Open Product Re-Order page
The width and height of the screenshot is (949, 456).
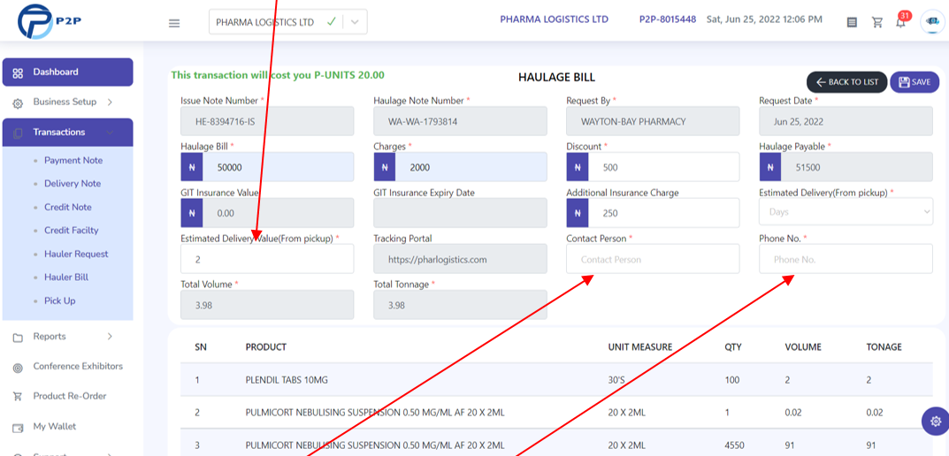(70, 396)
